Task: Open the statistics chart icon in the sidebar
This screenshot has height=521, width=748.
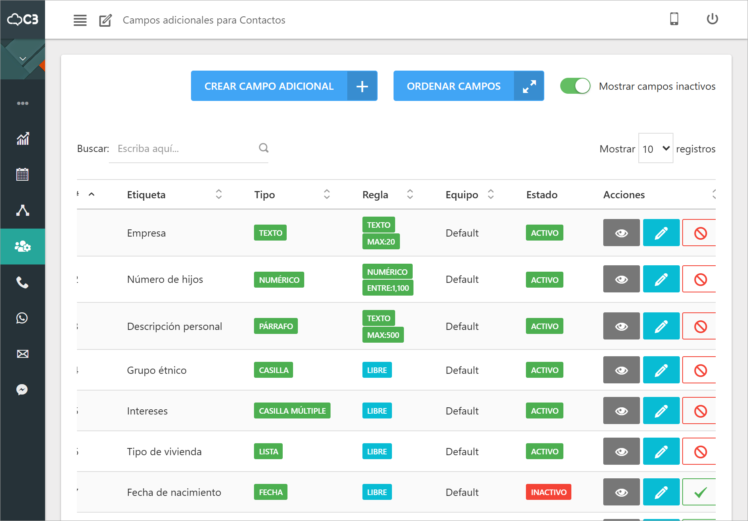Action: (x=22, y=138)
